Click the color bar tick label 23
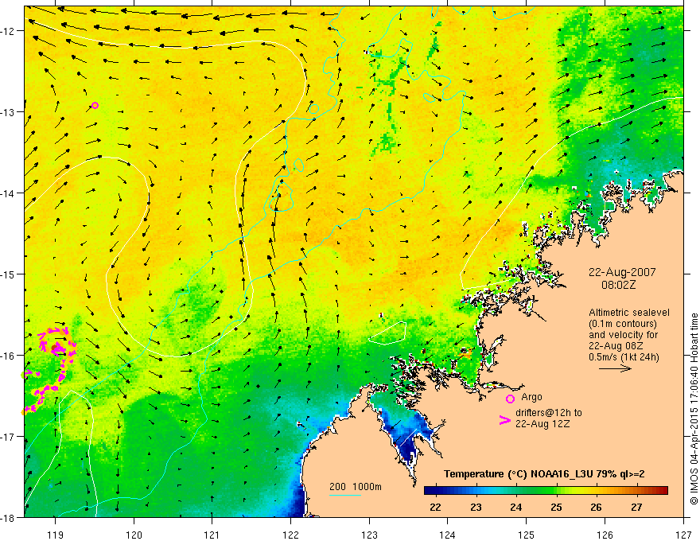The width and height of the screenshot is (700, 541). (476, 508)
